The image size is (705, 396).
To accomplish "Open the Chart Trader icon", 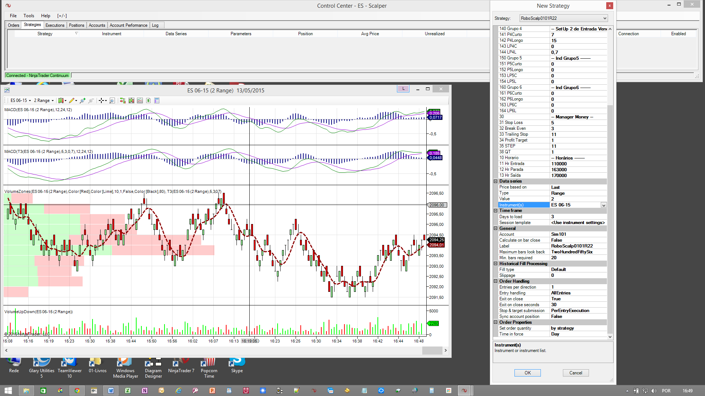I will [123, 100].
